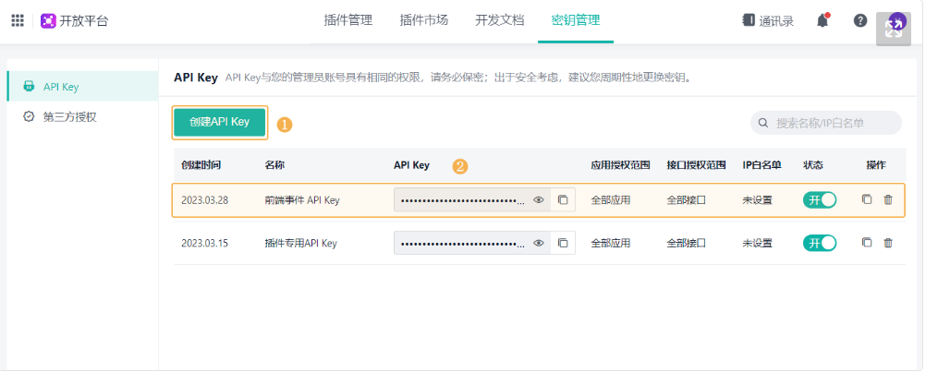
Task: Click the expand fullscreen image icon
Action: coord(893,28)
